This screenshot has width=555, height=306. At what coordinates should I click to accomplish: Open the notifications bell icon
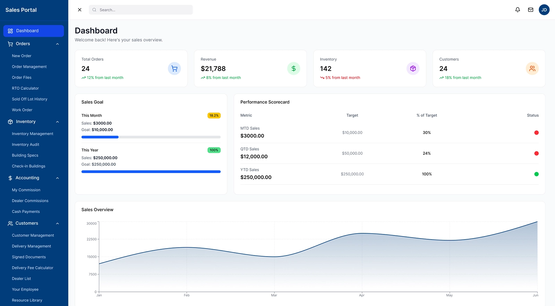tap(518, 10)
